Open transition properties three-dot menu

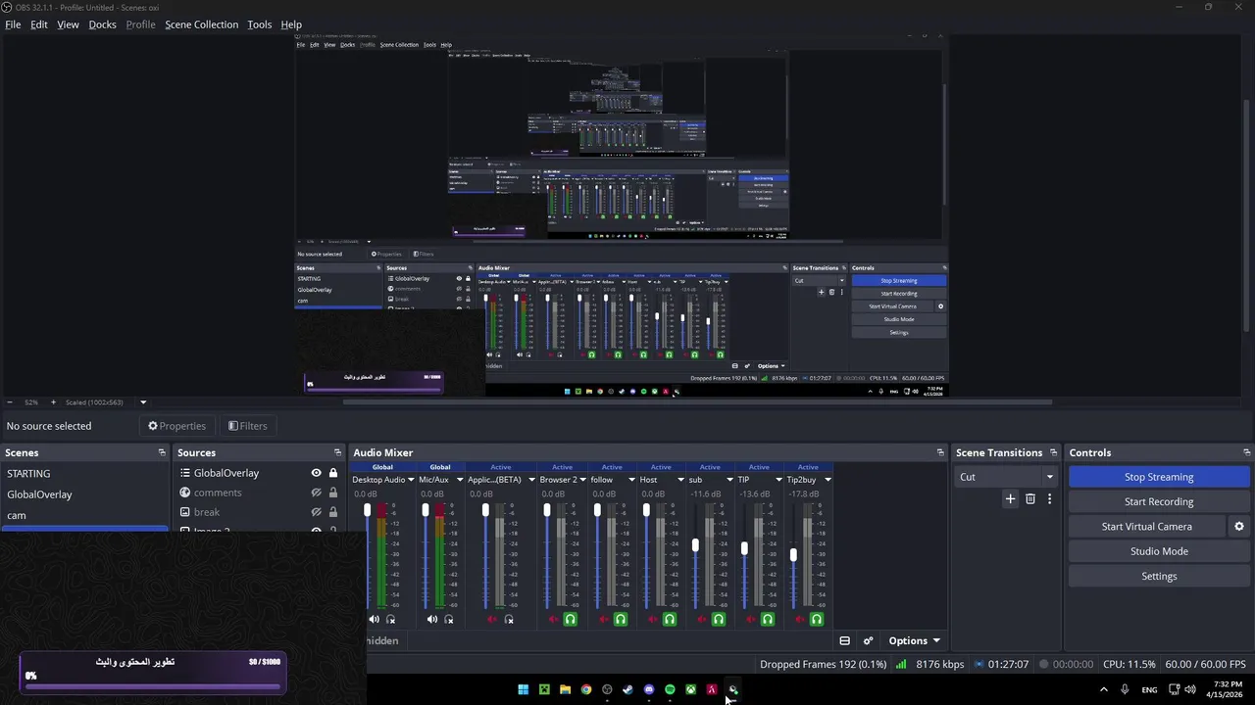[1049, 498]
